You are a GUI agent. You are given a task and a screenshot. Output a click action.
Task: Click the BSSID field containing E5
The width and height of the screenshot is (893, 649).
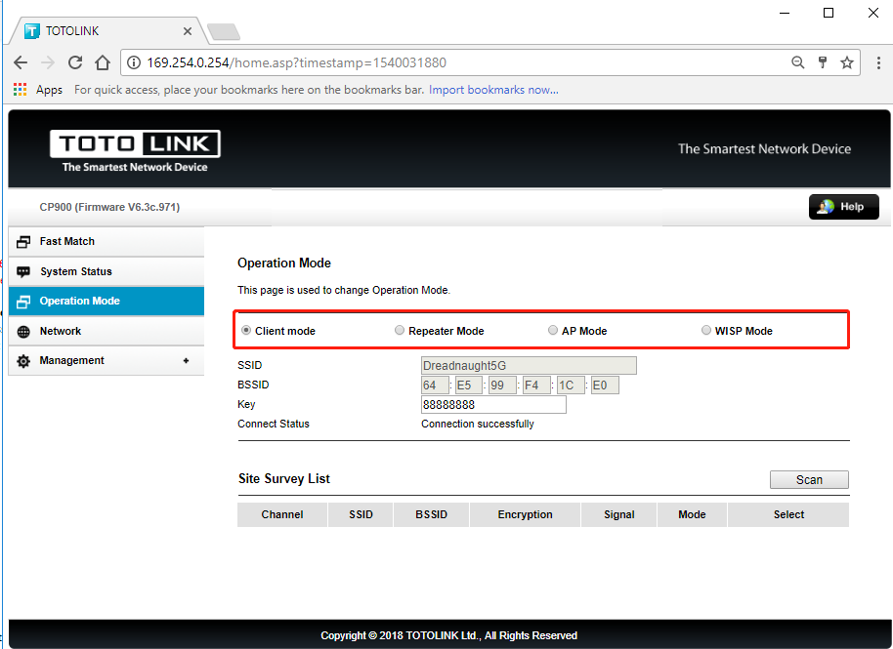(x=469, y=385)
